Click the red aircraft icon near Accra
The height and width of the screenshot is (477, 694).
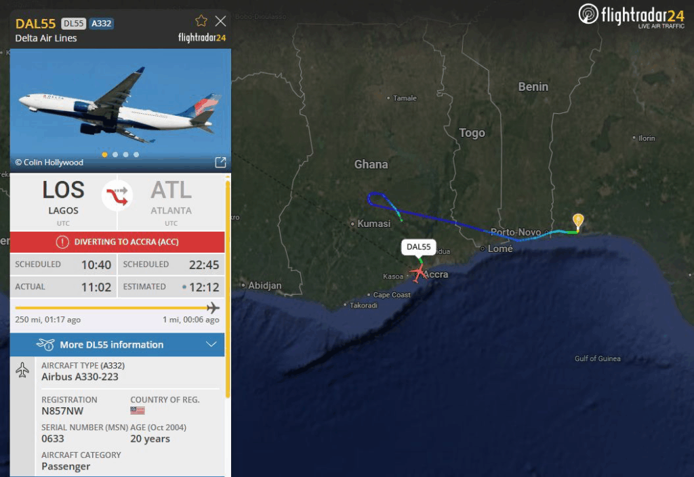coord(417,273)
